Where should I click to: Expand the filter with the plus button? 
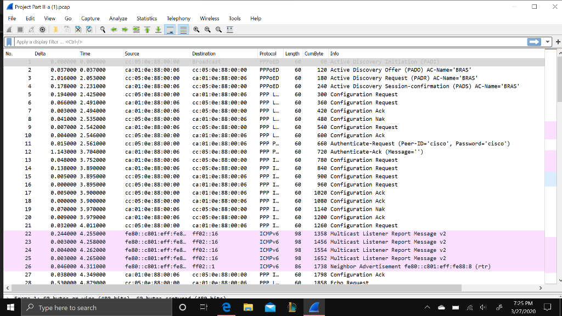[x=558, y=42]
